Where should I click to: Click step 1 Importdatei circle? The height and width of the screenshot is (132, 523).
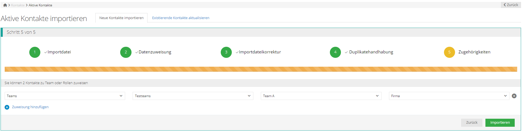[35, 52]
